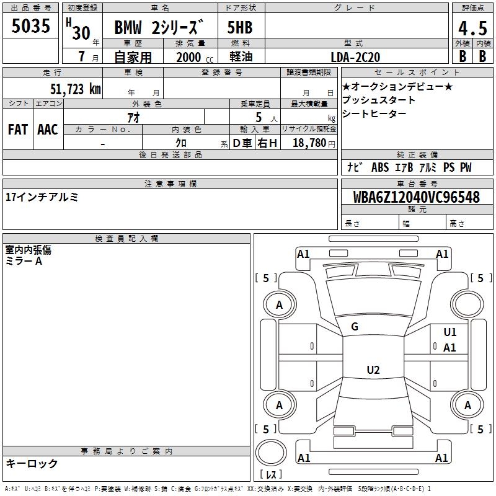Click interior grade B under 内装
Viewport: 496px width, 496px height.
click(482, 56)
